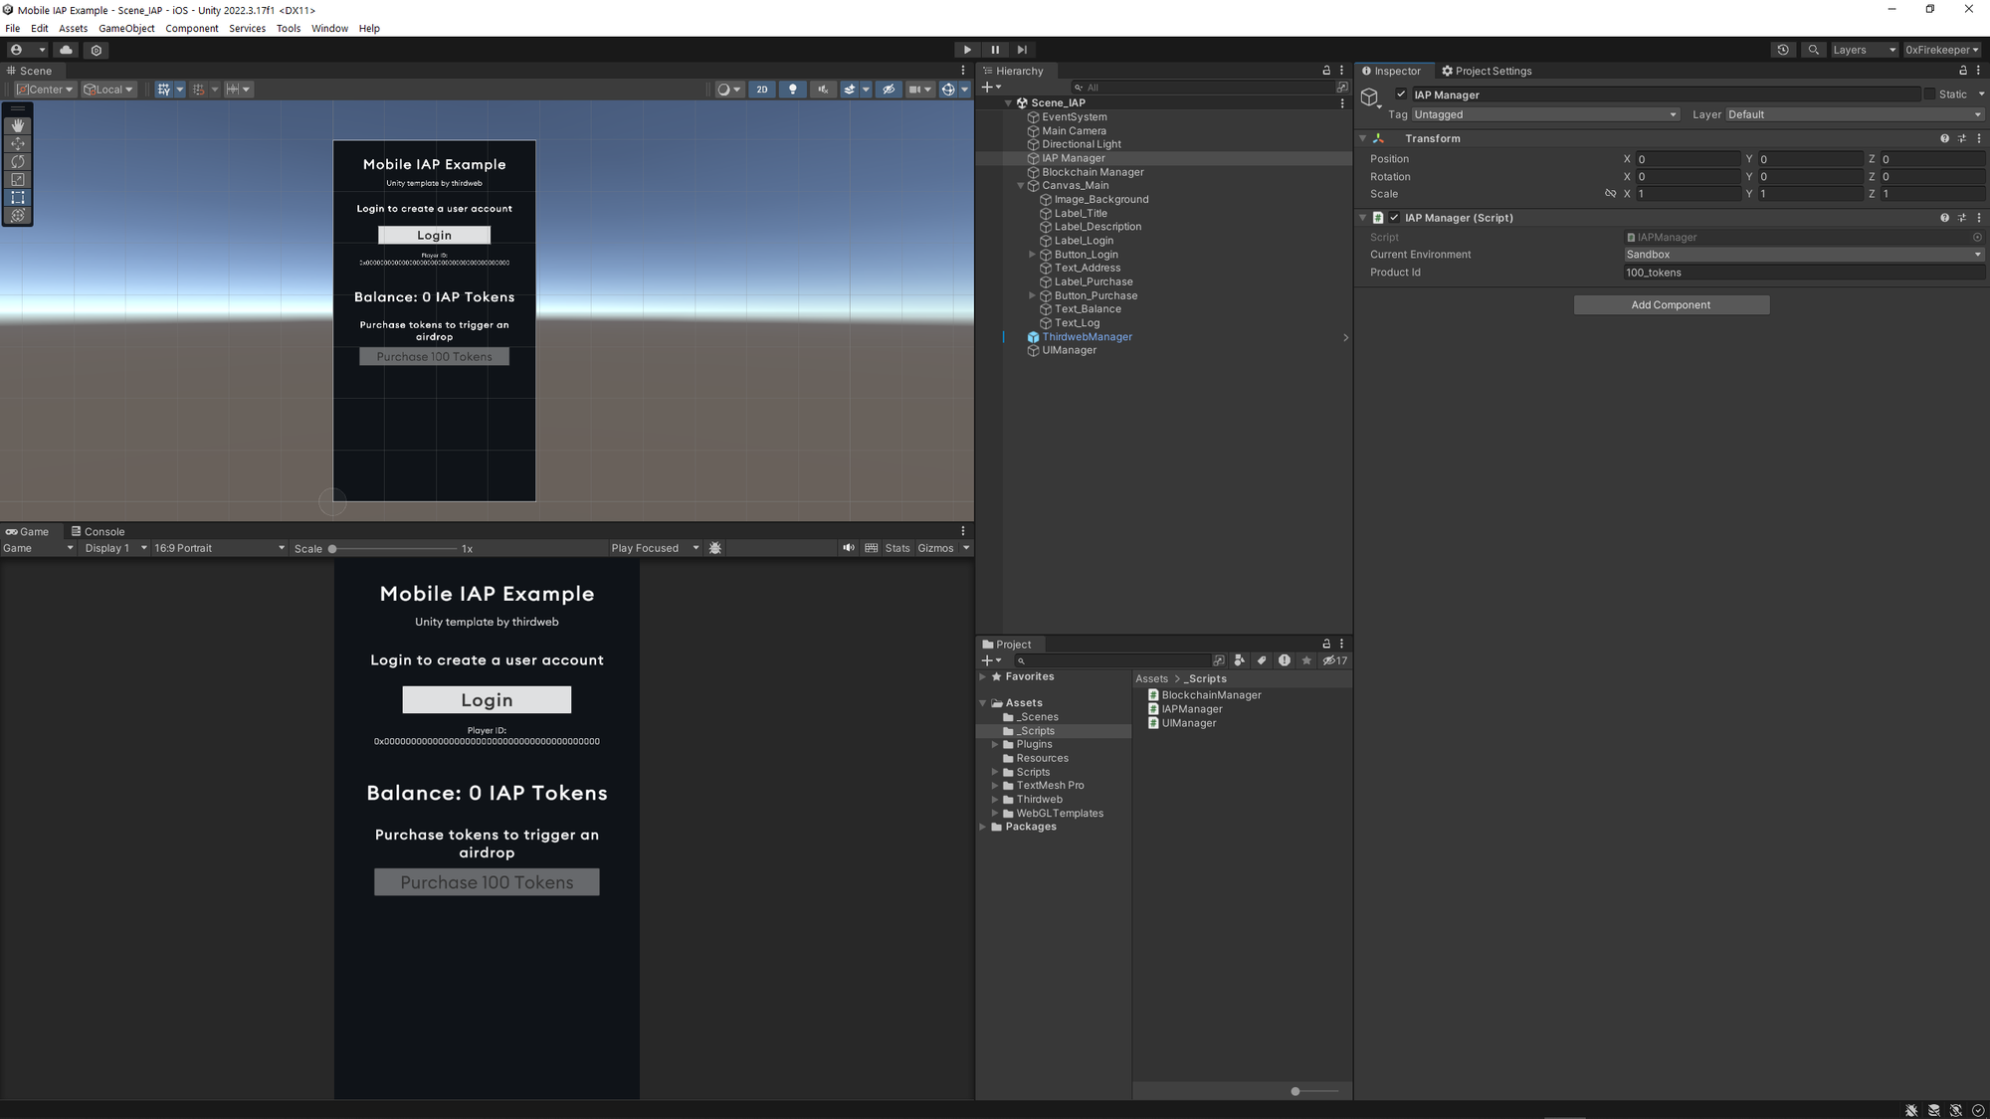Viewport: 1990px width, 1119px height.
Task: Toggle the Static checkbox
Action: click(1929, 94)
